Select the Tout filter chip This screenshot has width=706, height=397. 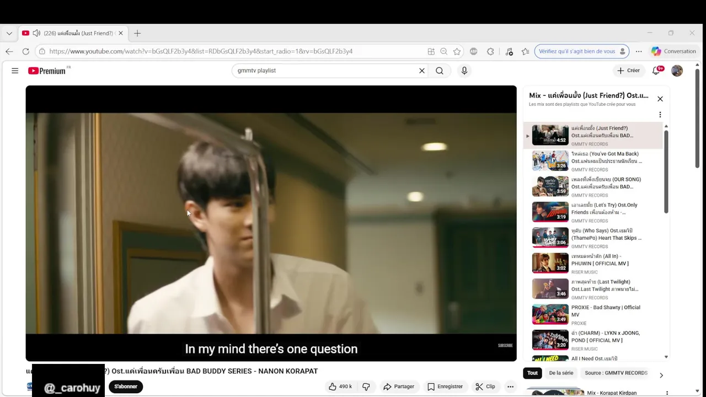coord(532,373)
